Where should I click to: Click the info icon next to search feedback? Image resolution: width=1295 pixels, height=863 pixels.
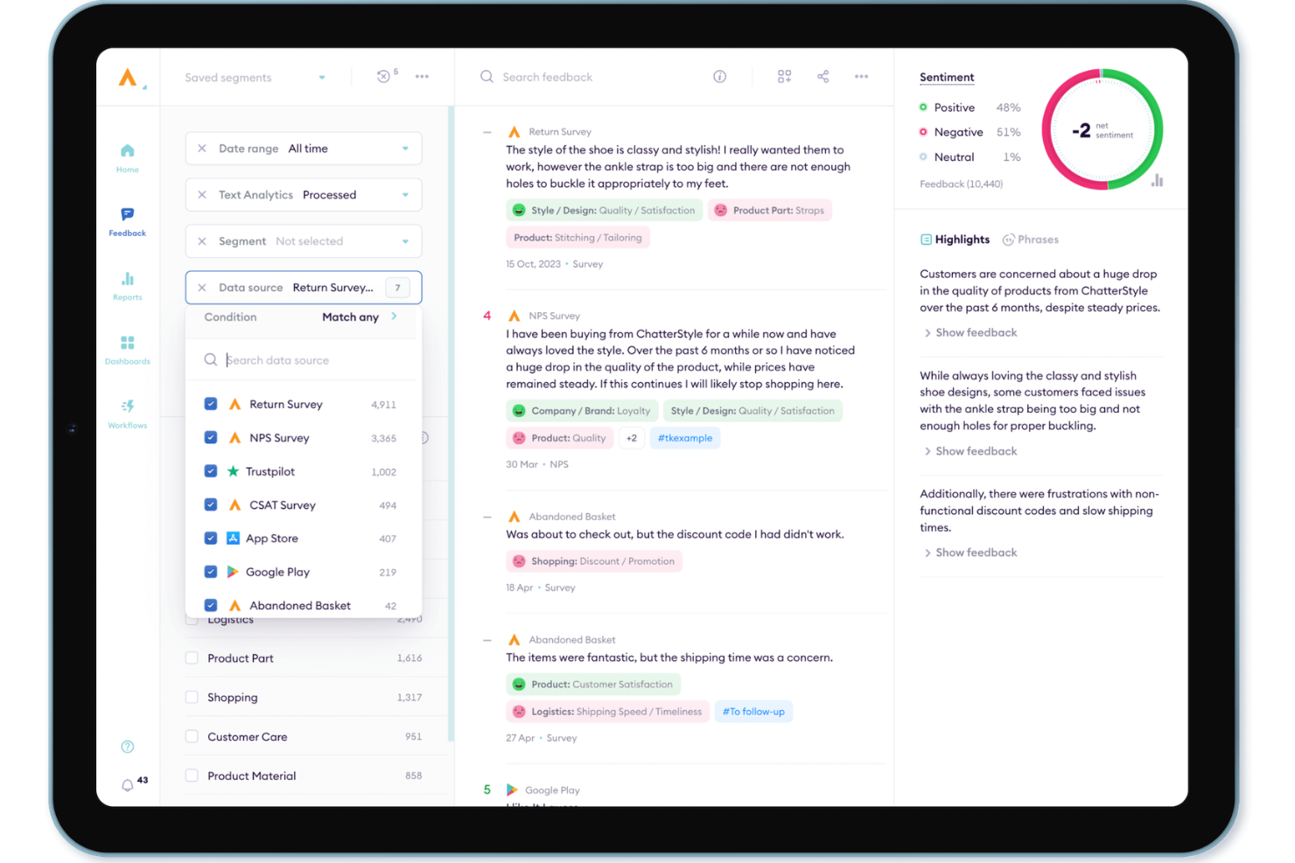(x=719, y=77)
